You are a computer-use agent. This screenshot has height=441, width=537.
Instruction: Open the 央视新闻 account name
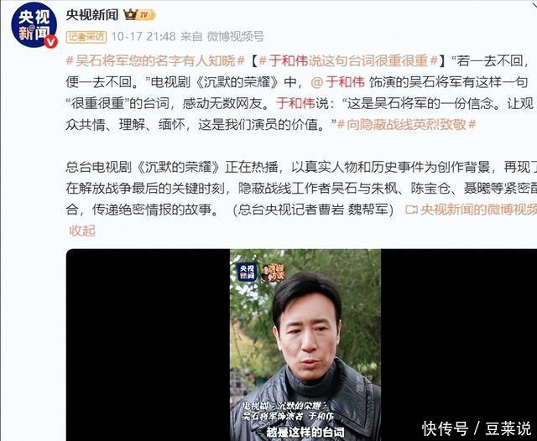pos(92,15)
